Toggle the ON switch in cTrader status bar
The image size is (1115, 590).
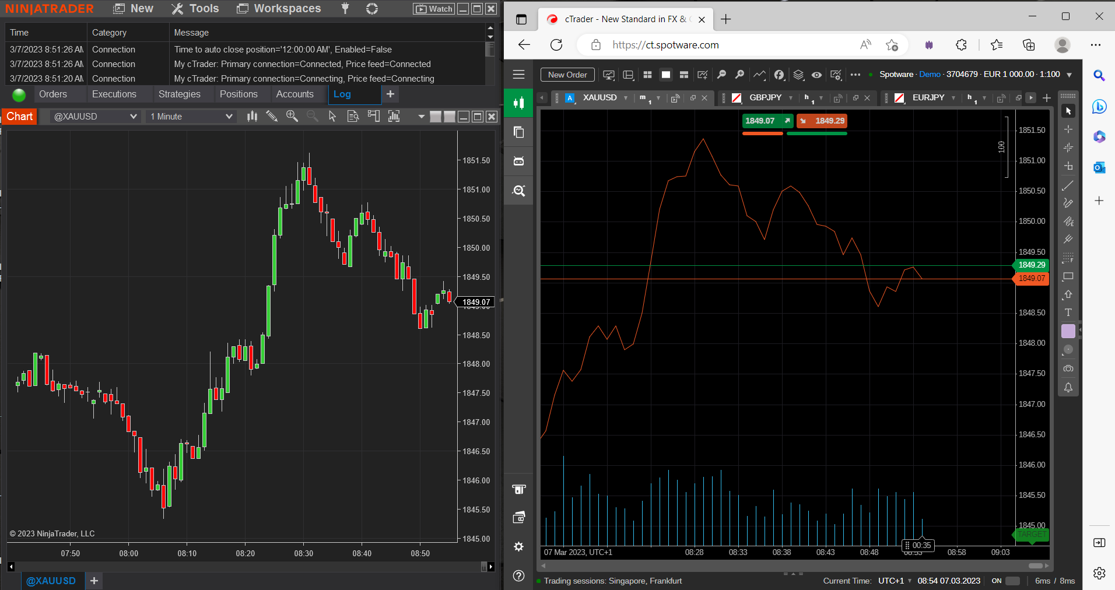point(1012,581)
